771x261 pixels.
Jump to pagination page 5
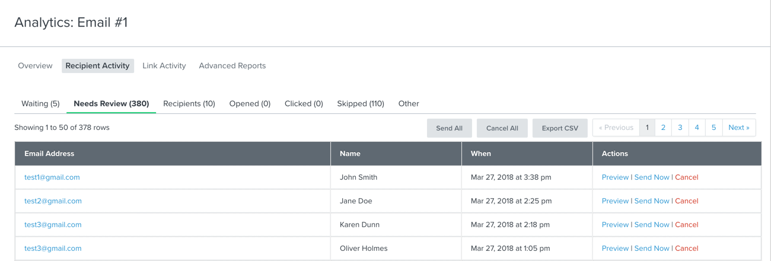(714, 128)
